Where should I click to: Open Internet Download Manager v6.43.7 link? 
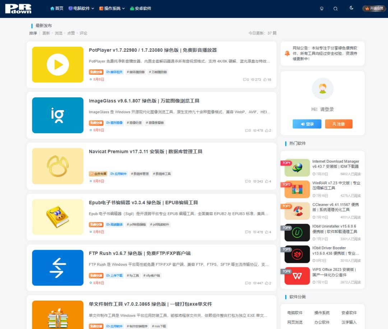(x=336, y=164)
